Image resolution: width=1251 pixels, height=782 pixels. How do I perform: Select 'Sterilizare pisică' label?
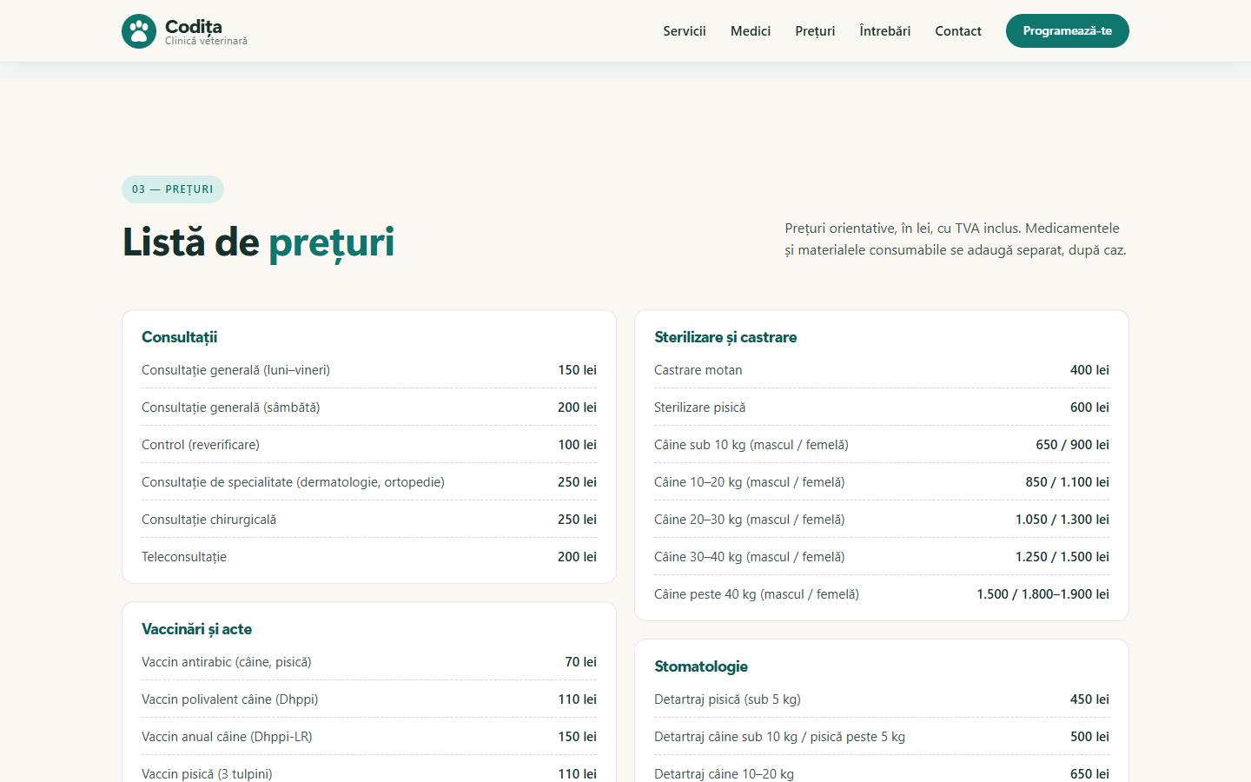(700, 408)
